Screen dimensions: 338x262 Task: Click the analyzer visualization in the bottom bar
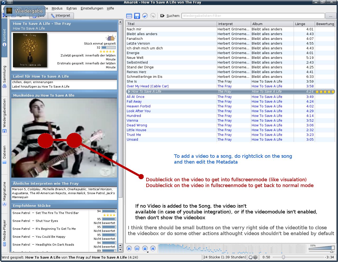point(232,249)
